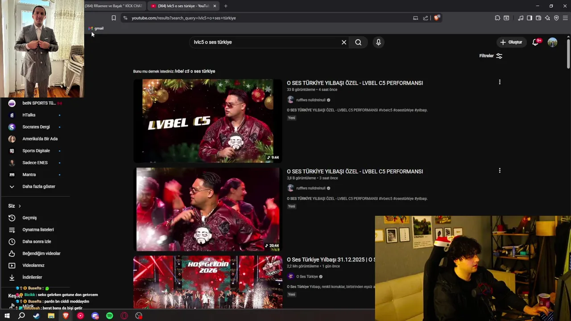Viewport: 571px width, 321px height.
Task: Open the Brave Wallet icon
Action: click(538, 18)
